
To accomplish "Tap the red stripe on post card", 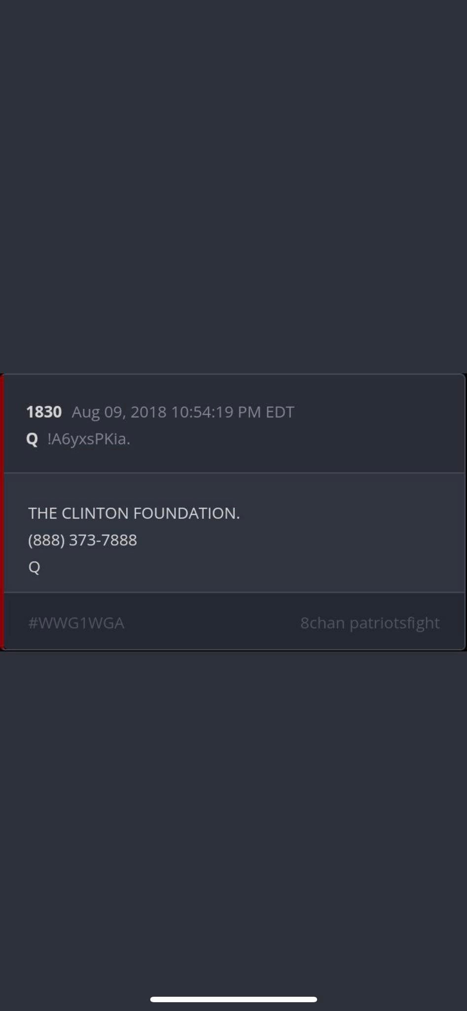I will coord(2,512).
